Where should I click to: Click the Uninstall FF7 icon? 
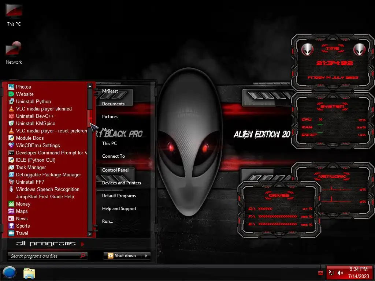11,182
